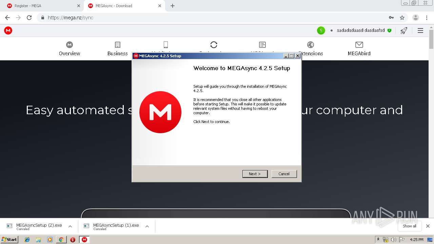Go forward in browser history
Image resolution: width=434 pixels, height=244 pixels.
tap(18, 18)
